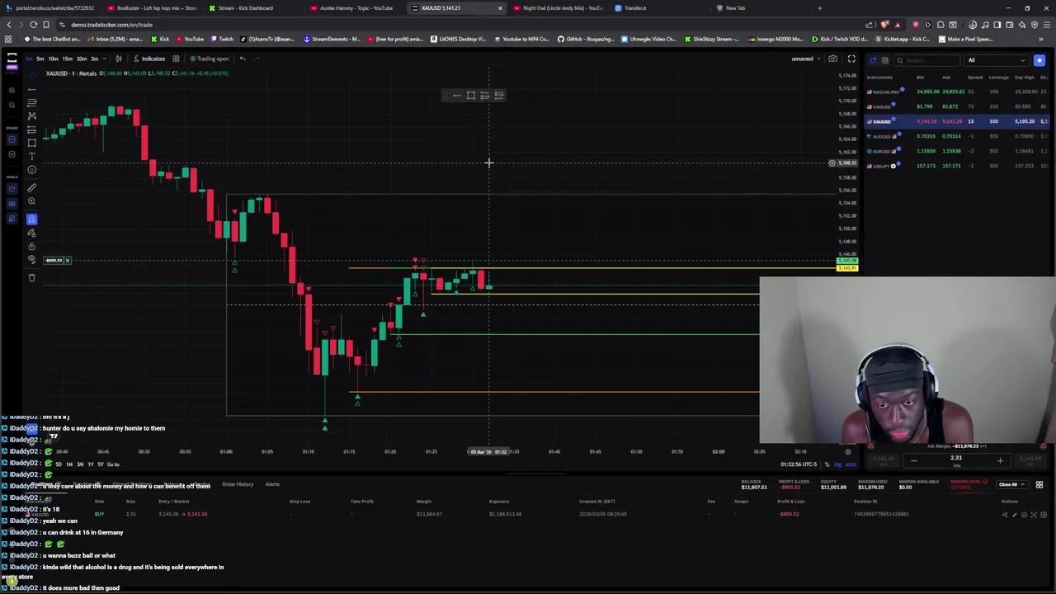This screenshot has height=594, width=1056.
Task: Open the Indicators menu
Action: coord(149,59)
